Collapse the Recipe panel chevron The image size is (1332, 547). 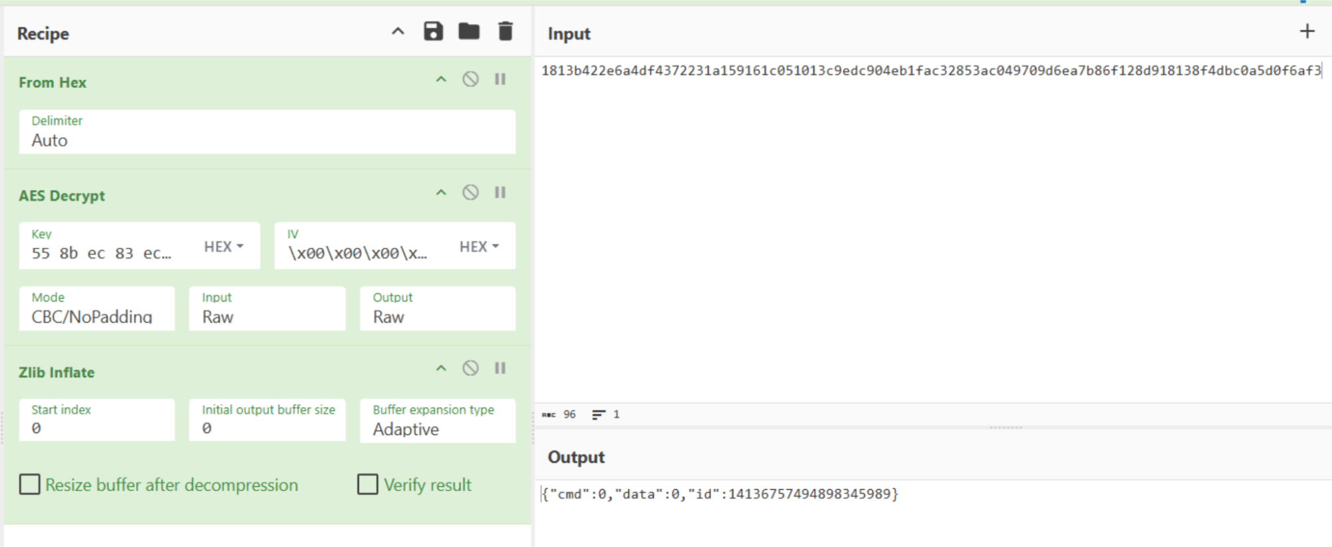coord(398,31)
